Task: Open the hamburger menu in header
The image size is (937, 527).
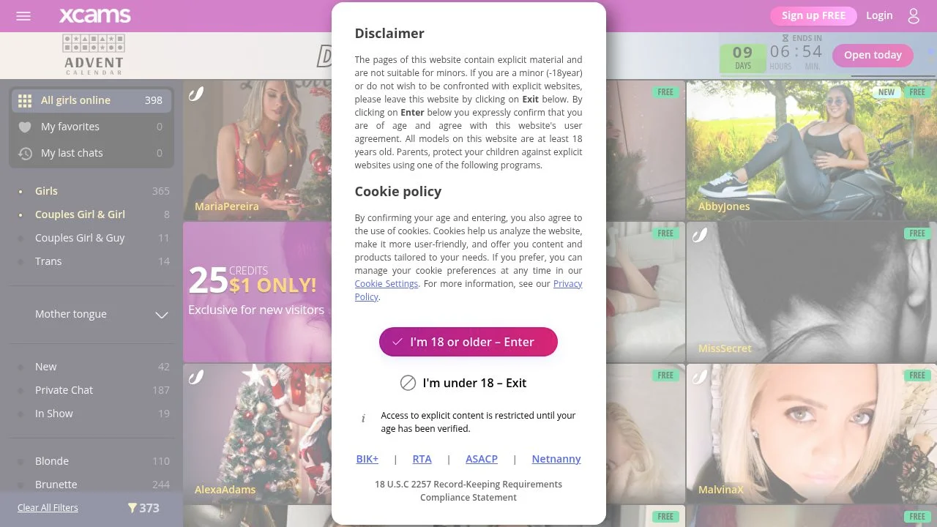Action: click(x=23, y=15)
